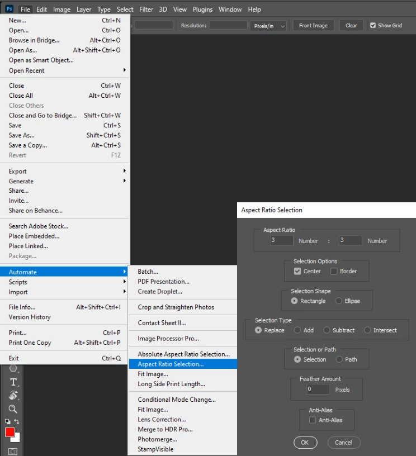416x456 pixels.
Task: Toggle Quick Mask mode icon
Action: (13, 452)
